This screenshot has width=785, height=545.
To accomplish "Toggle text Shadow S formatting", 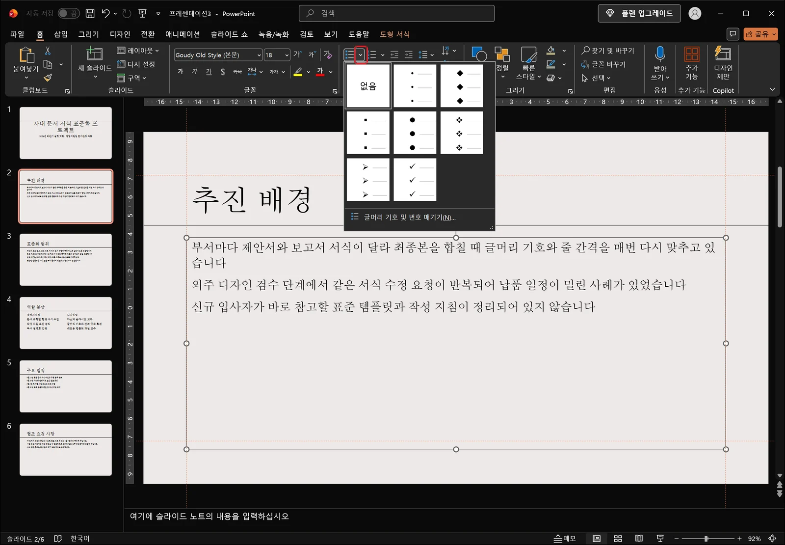I will [223, 72].
